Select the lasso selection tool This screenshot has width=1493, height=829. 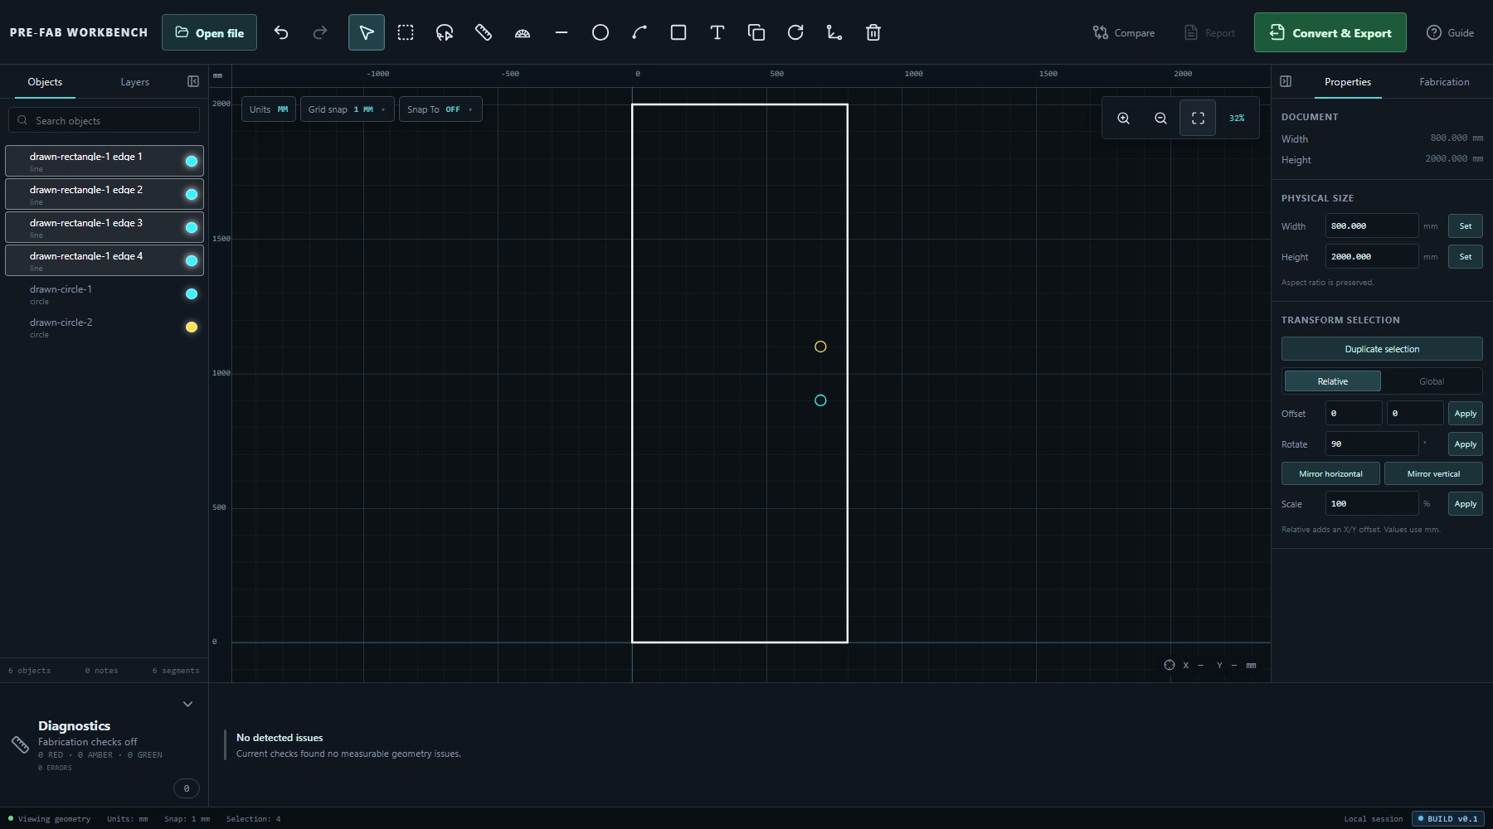445,33
